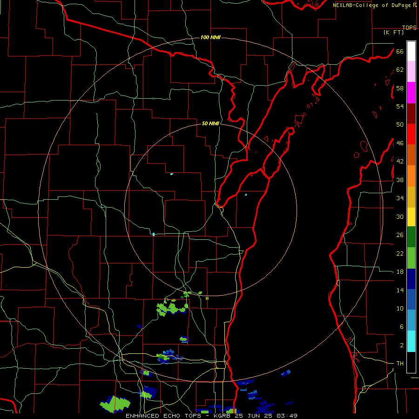Click the 38 scale value

point(400,180)
